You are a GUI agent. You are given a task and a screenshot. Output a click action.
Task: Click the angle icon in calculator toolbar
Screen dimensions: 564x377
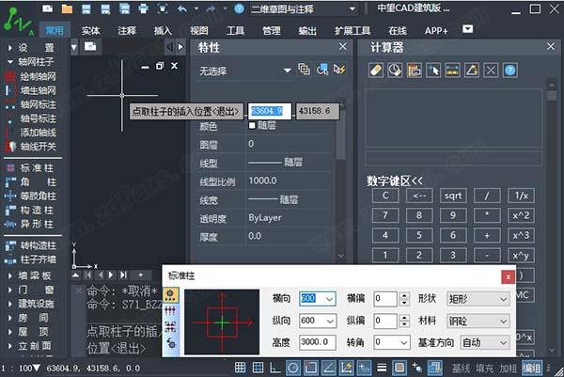pyautogui.click(x=472, y=71)
